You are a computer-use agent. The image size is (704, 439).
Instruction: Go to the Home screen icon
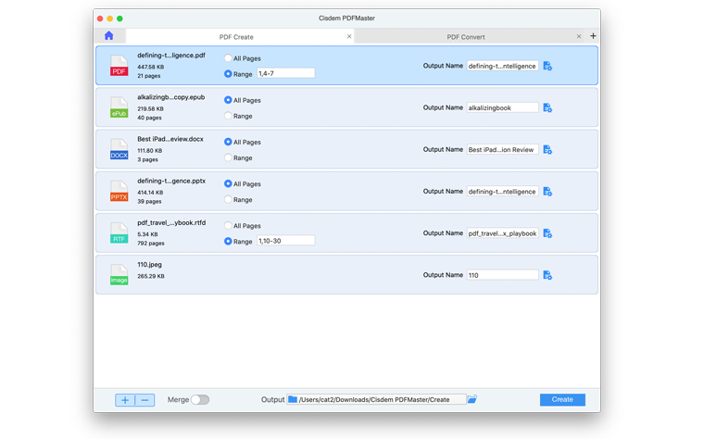click(108, 35)
